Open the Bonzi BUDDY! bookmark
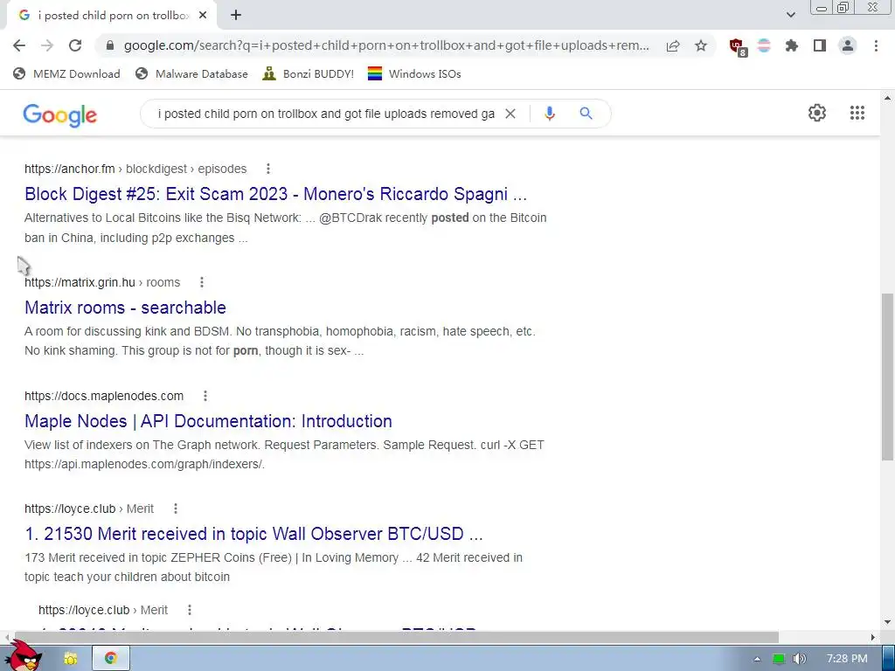The image size is (895, 671). (309, 73)
